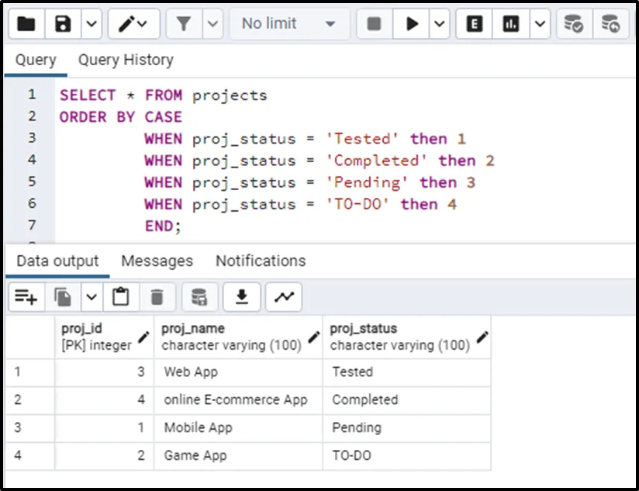Viewport: 639px width, 491px height.
Task: Click the Save File disk icon
Action: 63,24
